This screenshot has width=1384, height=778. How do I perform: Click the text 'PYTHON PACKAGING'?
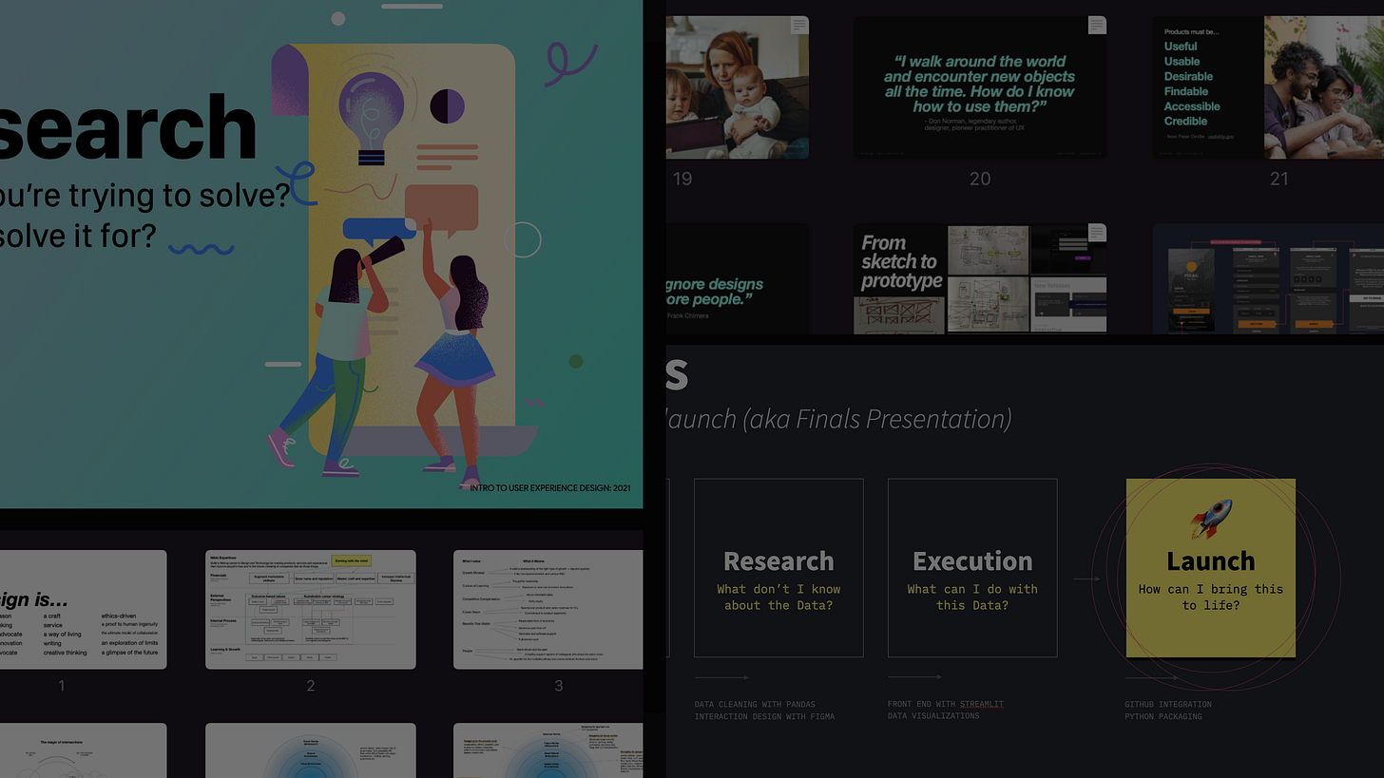pos(1163,716)
